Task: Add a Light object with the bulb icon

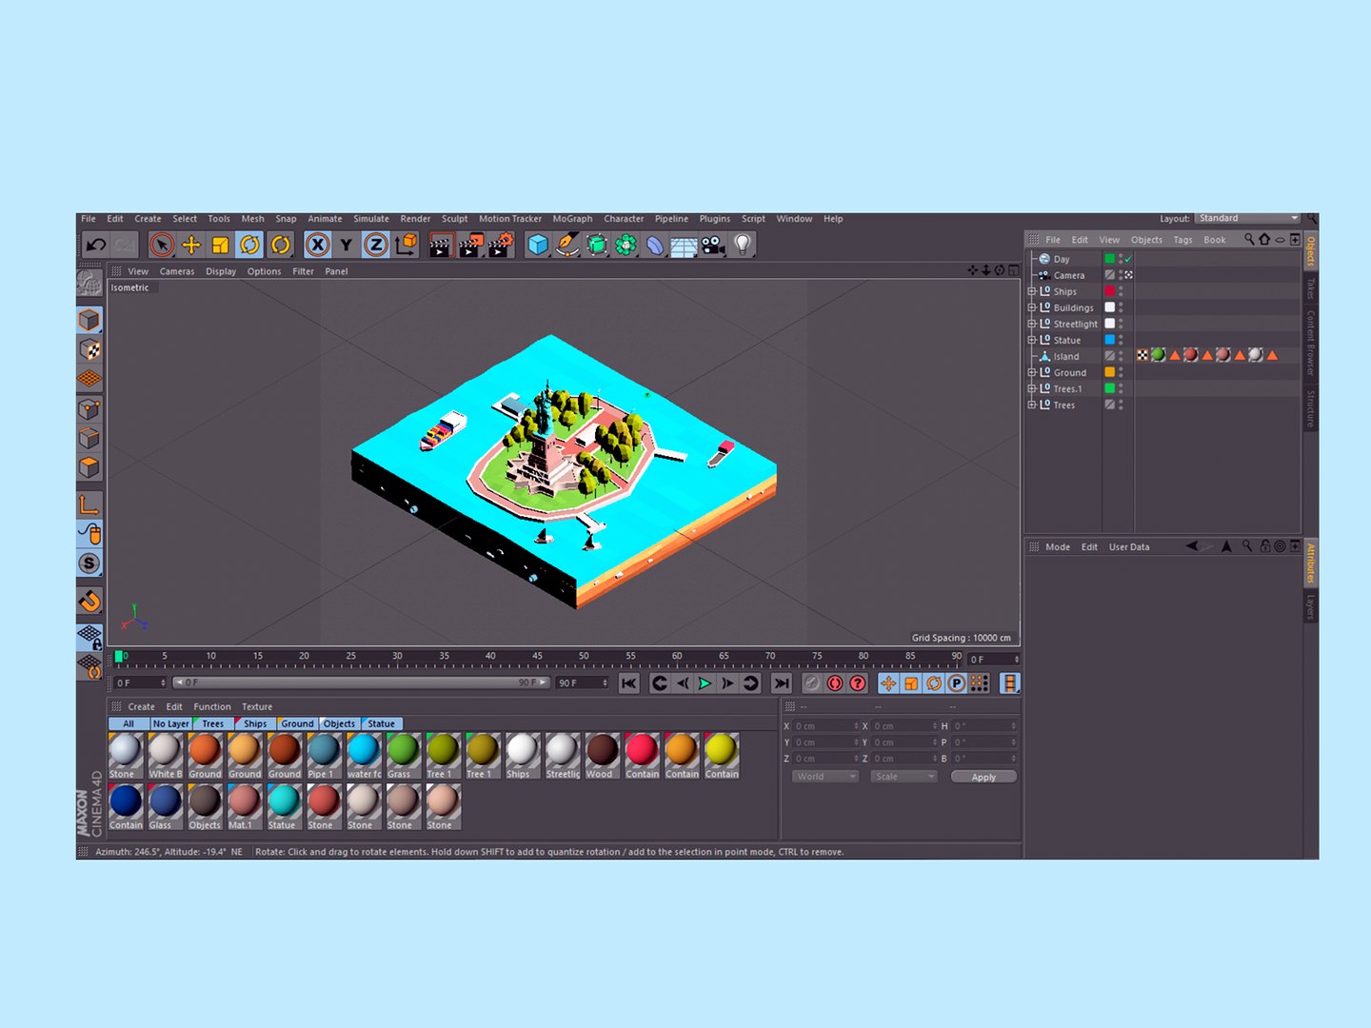Action: pos(743,246)
